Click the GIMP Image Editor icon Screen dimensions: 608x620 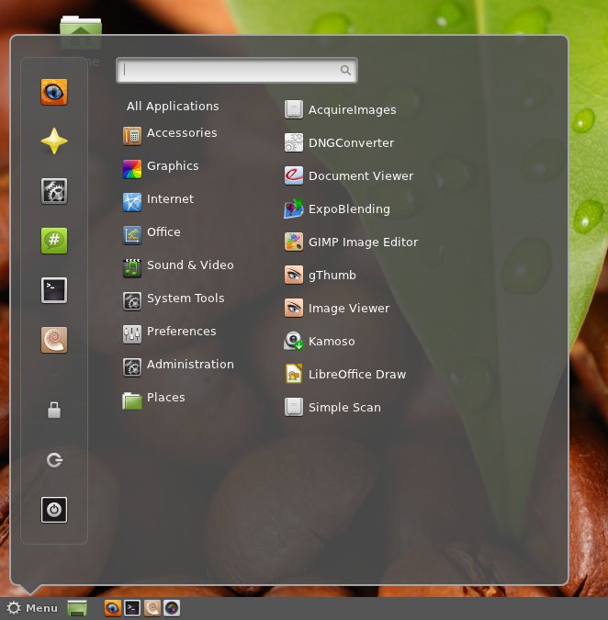pyautogui.click(x=294, y=242)
